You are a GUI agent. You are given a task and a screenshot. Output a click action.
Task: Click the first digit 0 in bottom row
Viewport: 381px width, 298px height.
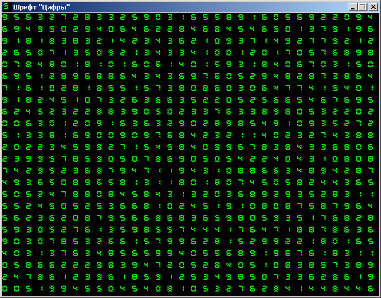(x=5, y=289)
